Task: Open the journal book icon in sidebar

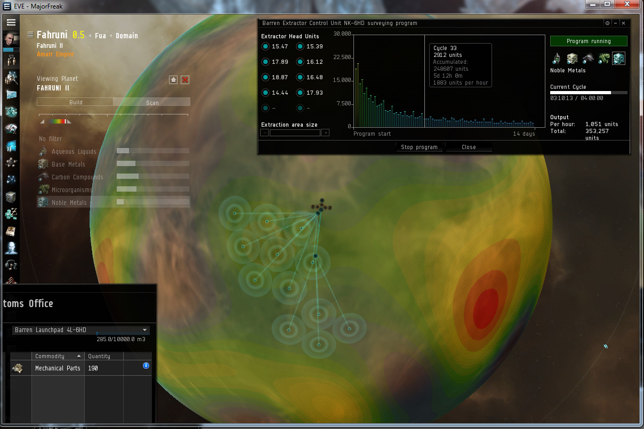Action: 11,231
